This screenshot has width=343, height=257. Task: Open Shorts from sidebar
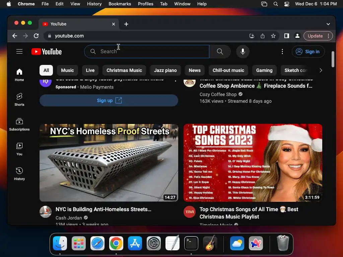[19, 100]
